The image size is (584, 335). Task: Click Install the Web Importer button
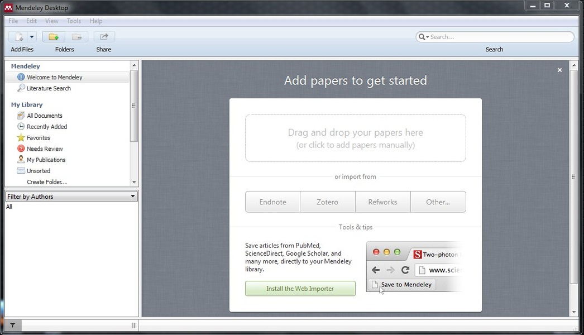coord(300,289)
